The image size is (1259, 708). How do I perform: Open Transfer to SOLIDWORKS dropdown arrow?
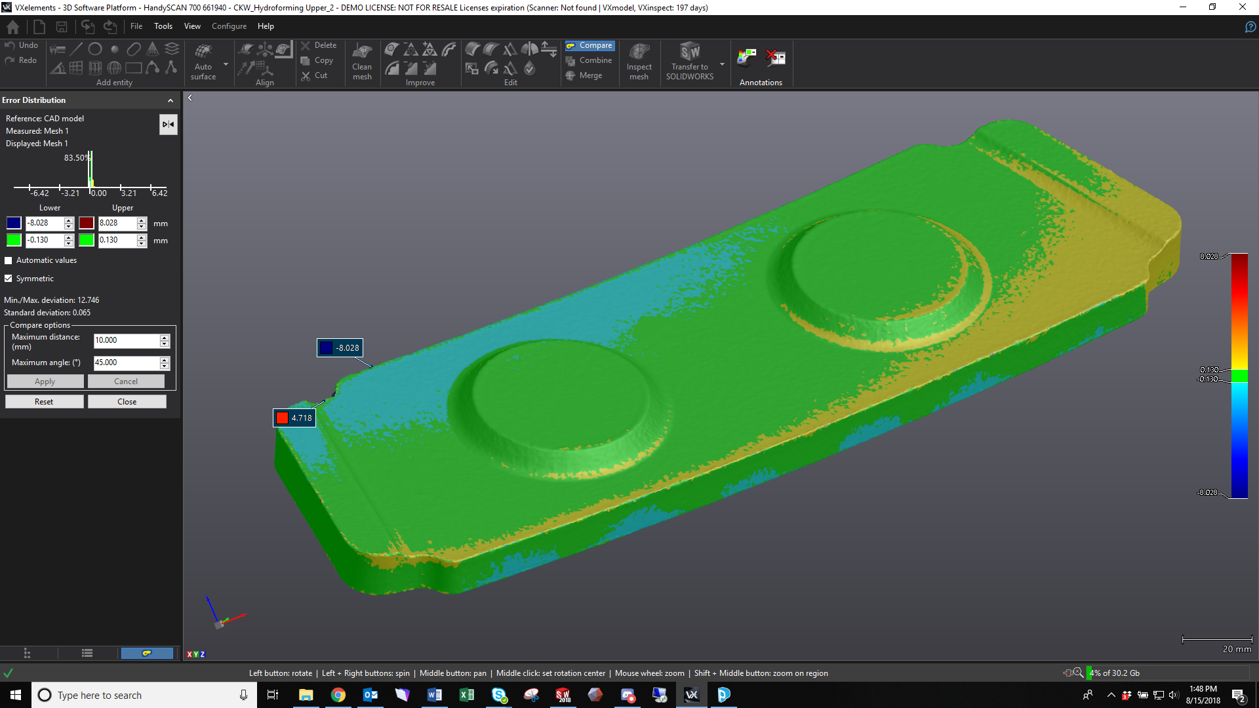[722, 64]
